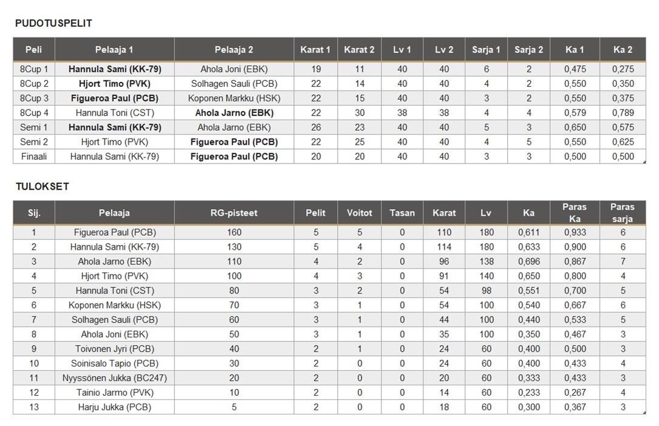Select the Finaali row label
The image size is (659, 426).
[34, 156]
